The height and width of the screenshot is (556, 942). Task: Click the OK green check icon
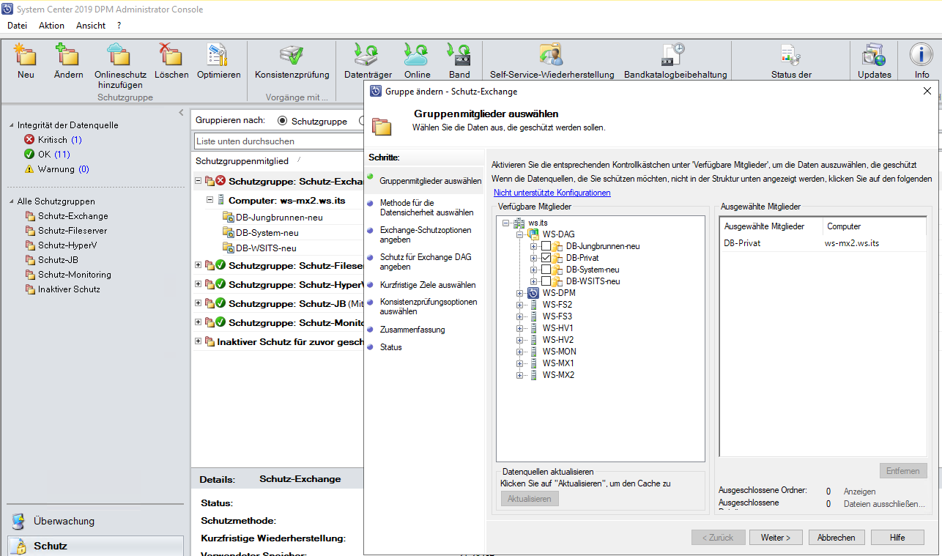[x=29, y=154]
